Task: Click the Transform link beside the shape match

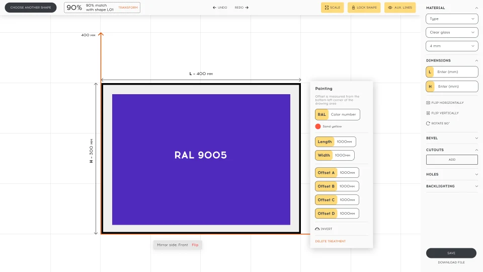Action: [128, 8]
